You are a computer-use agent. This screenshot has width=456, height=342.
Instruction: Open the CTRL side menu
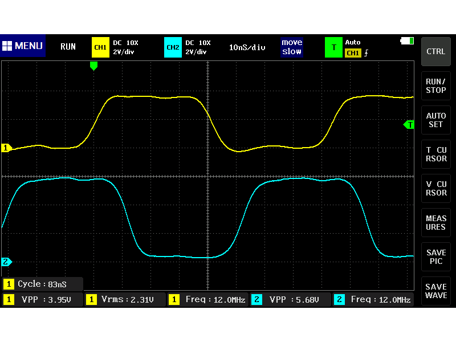(x=435, y=51)
